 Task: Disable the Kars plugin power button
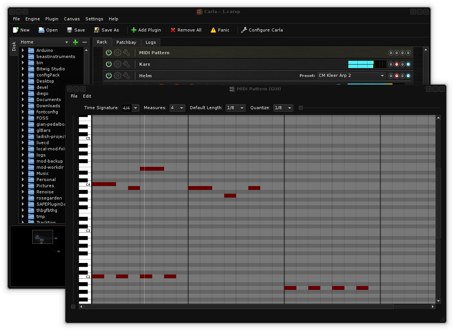coord(109,64)
